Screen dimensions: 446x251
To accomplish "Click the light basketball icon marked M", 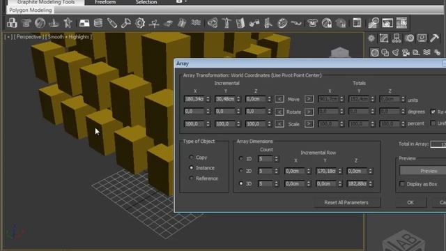I will tap(327, 23).
